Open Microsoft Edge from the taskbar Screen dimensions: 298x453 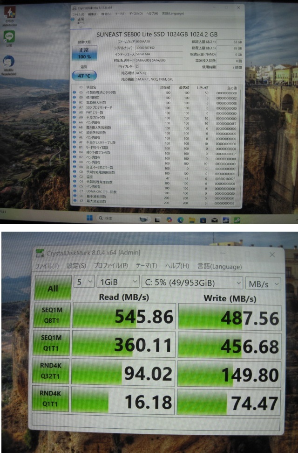click(180, 220)
